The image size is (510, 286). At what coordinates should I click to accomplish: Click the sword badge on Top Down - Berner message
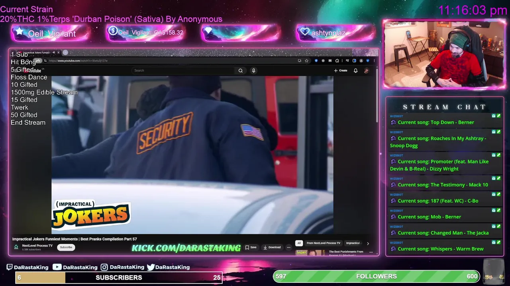click(x=498, y=116)
